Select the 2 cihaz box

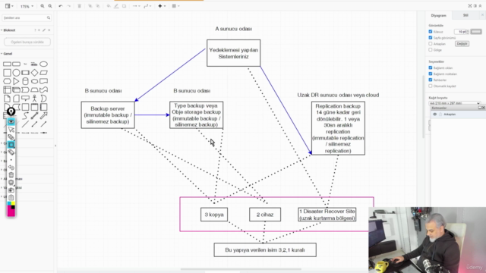265,215
